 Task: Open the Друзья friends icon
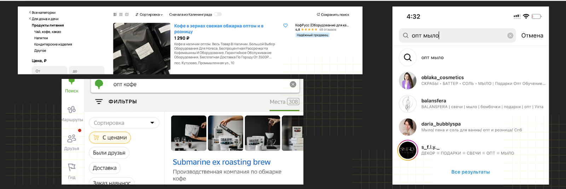(72, 138)
